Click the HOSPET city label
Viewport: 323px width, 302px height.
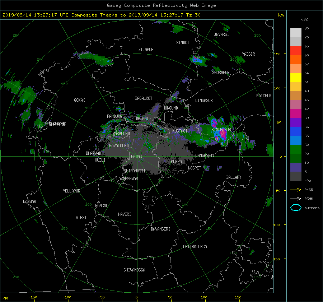[x=195, y=168]
